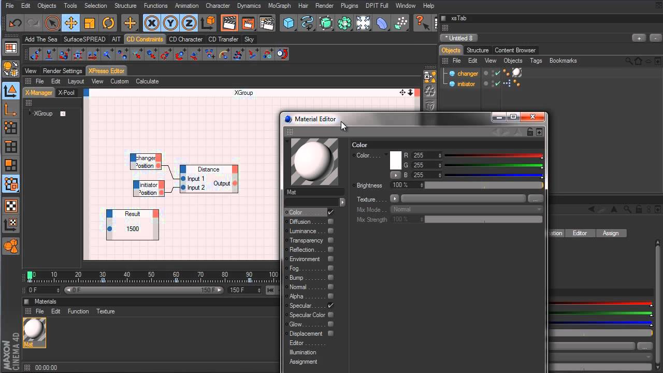The image size is (663, 373).
Task: Activate the Rotate tool
Action: [108, 23]
